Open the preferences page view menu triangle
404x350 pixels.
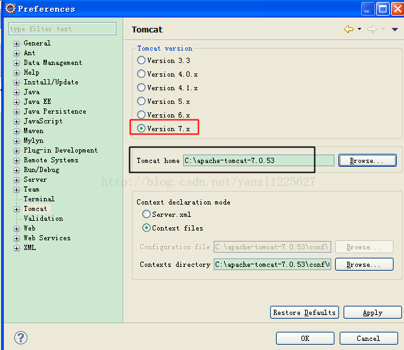394,29
